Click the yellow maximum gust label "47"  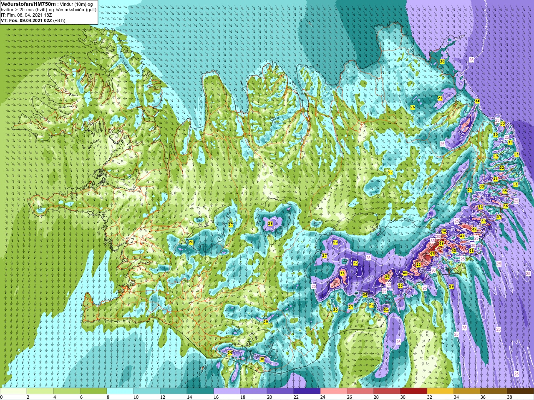click(432, 253)
